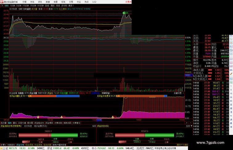233x150 pixels.
Task: Click the 15 period shortcut in right sidebar
Action: coord(231,94)
